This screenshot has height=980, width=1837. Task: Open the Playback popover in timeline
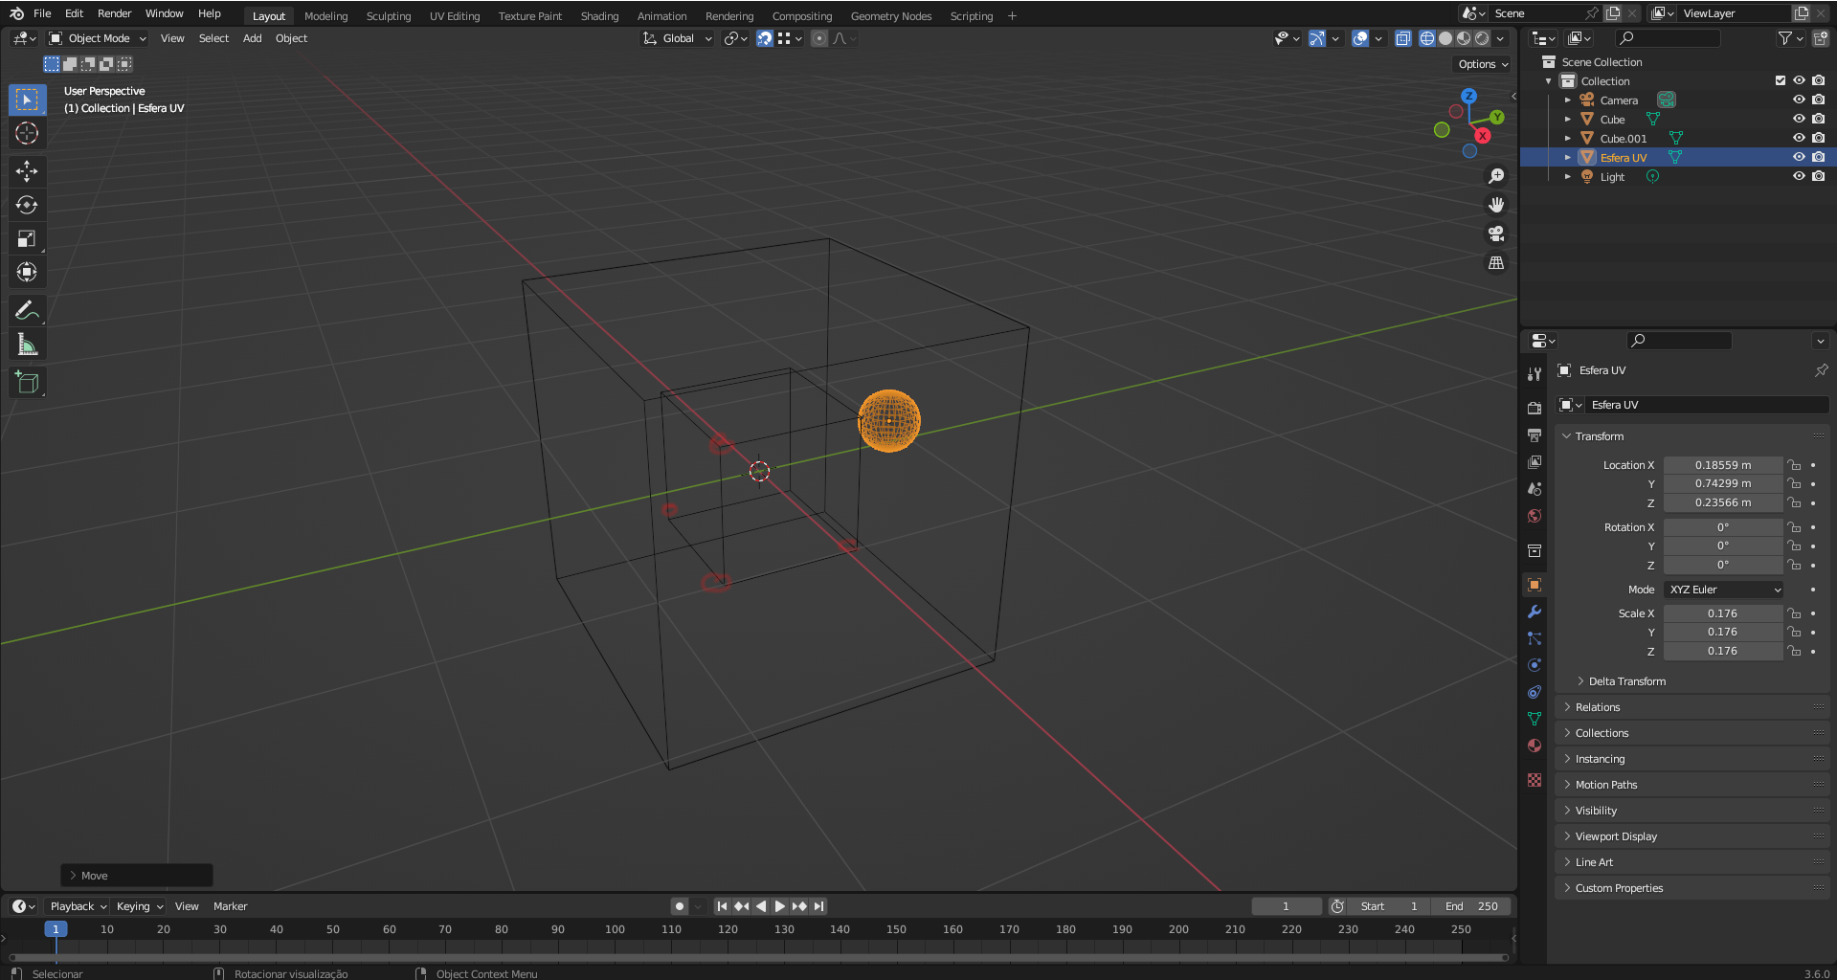pyautogui.click(x=78, y=906)
